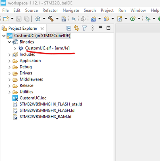Open the Navigate menu

(71, 10)
